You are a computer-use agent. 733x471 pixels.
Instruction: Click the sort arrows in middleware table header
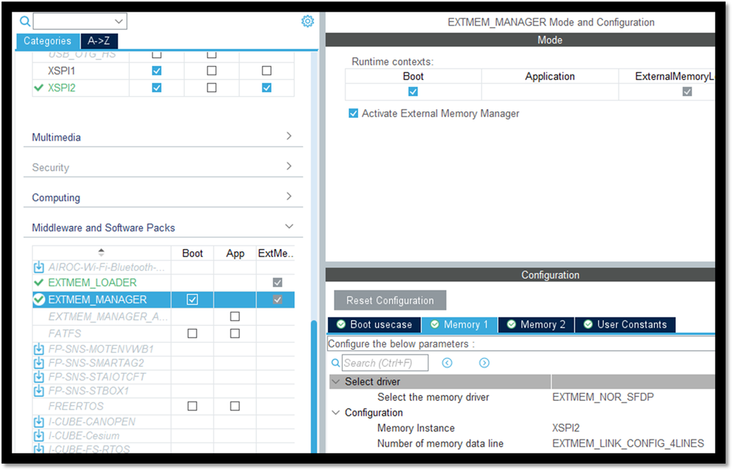coord(101,253)
